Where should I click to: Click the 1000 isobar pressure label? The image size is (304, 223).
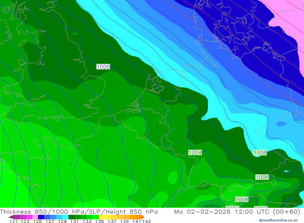click(103, 67)
